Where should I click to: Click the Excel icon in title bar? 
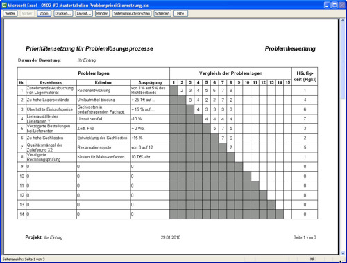[4, 5]
